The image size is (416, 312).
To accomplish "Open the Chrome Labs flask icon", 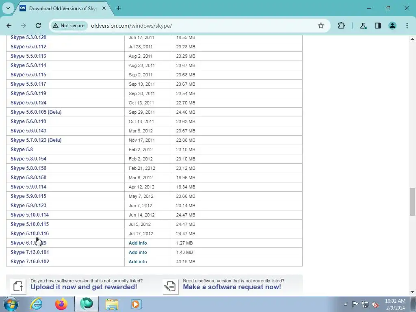I will (x=363, y=26).
